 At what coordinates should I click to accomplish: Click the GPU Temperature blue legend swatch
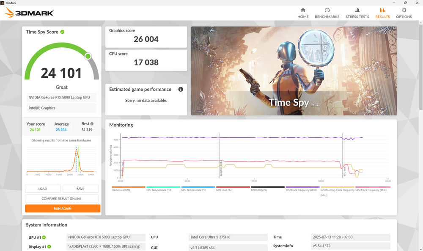(x=198, y=187)
